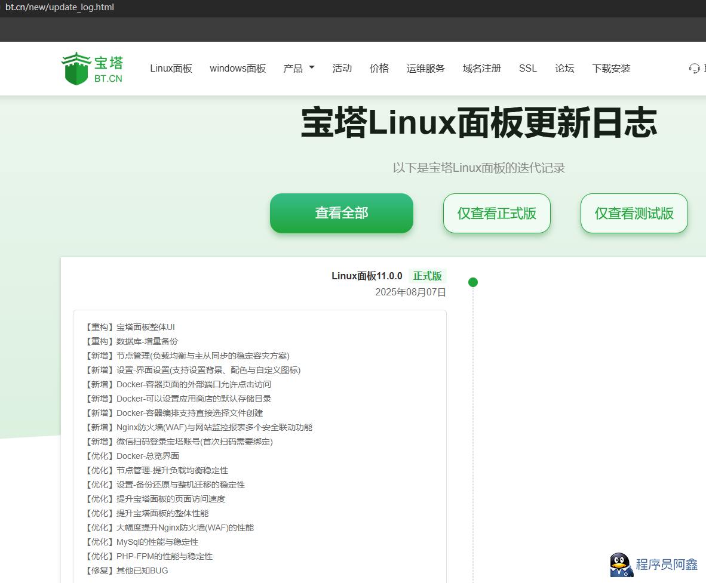Select line 设置-备份还原与整机迁移的稳定性
706x583 pixels.
click(164, 485)
